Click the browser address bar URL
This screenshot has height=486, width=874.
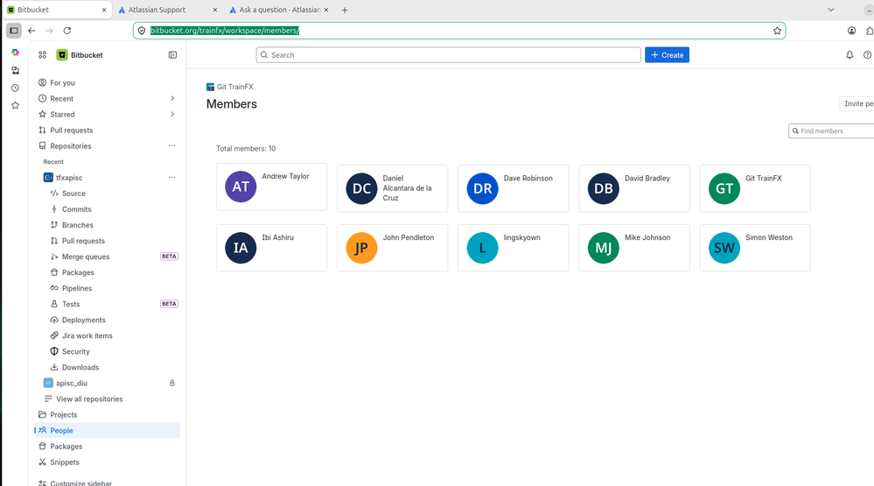[225, 31]
